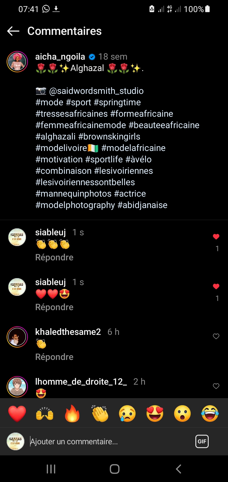Insert the fire emoji reaction
Viewport: 228px width, 482px height.
(x=72, y=414)
